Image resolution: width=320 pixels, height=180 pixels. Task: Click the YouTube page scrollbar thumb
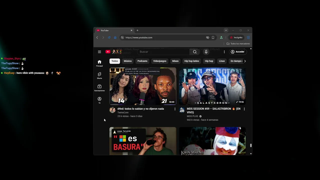(251, 145)
